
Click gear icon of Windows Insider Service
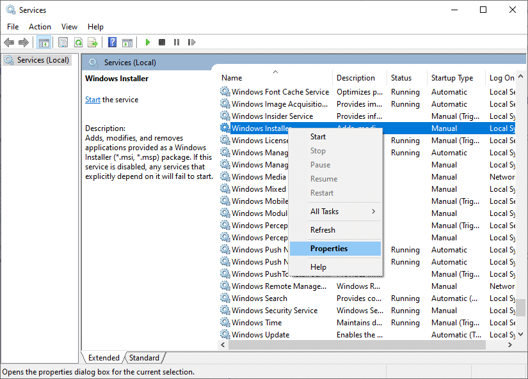pos(225,116)
